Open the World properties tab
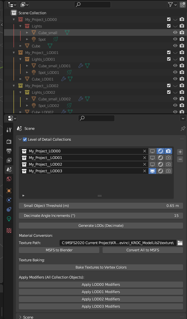The image size is (187, 319). pos(9,179)
